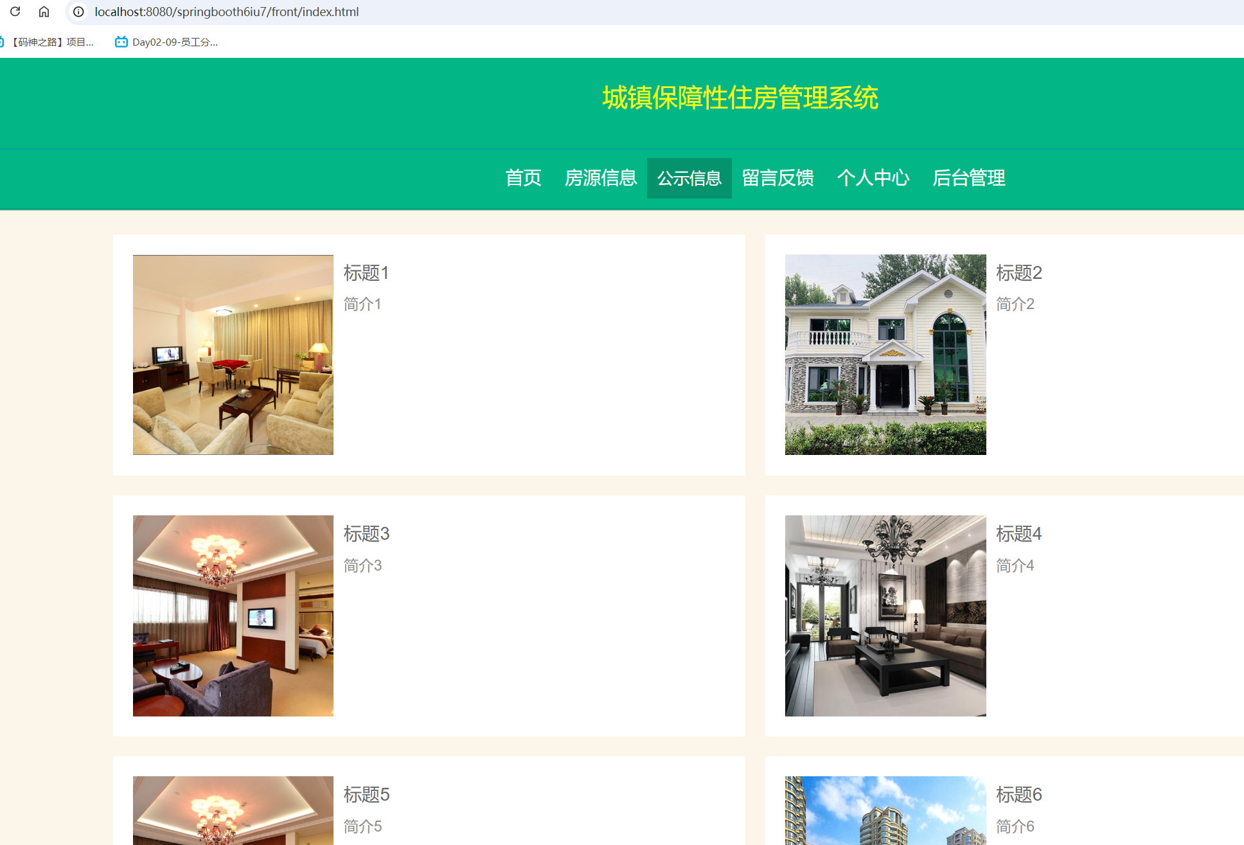Open site information icon in address bar
Screen dimensions: 1244x845
pos(78,12)
